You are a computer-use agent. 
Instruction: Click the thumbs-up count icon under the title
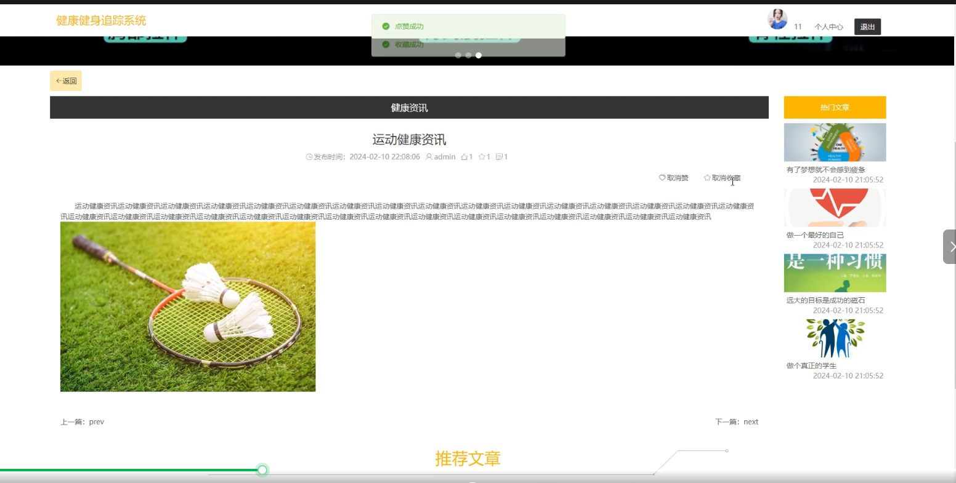[463, 156]
